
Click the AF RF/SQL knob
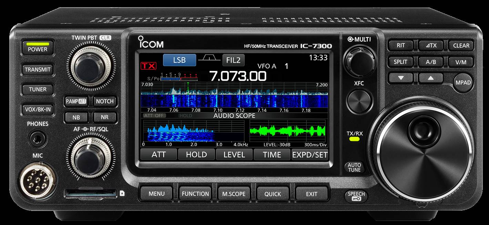[x=91, y=158]
